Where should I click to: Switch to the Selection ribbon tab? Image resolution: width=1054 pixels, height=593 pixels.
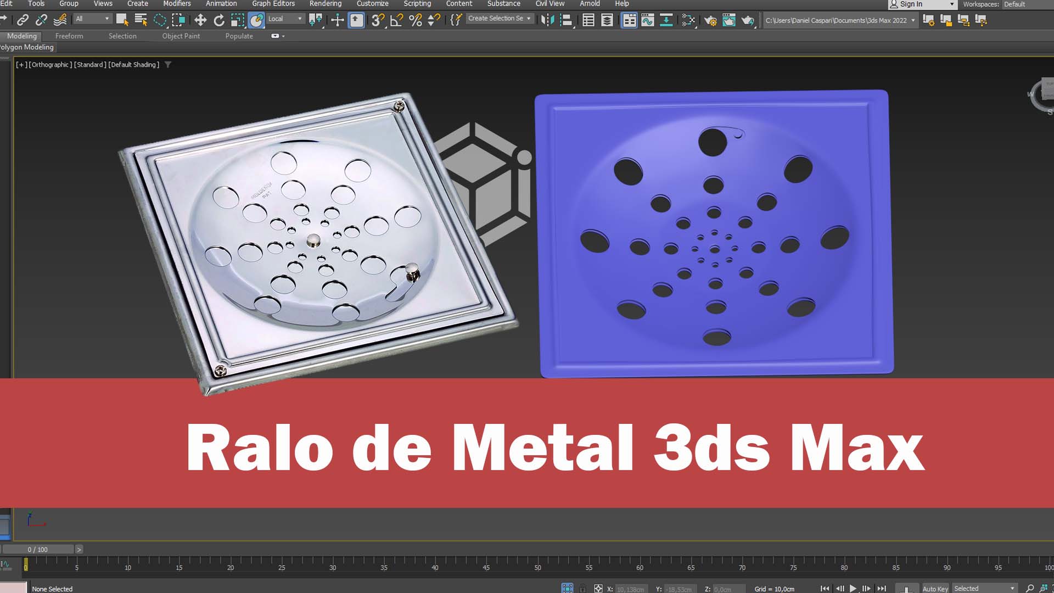click(122, 36)
